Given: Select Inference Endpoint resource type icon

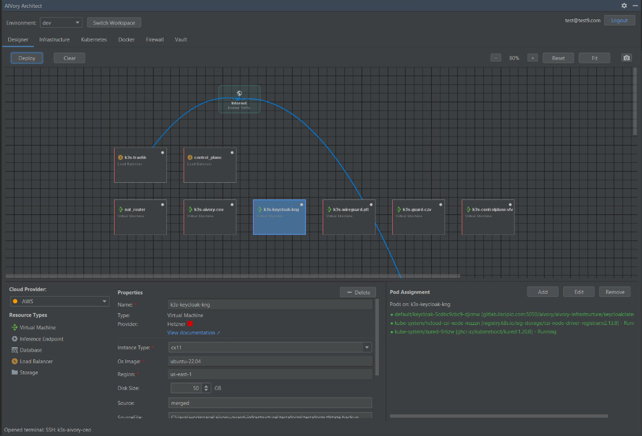Looking at the screenshot, I should tap(14, 339).
